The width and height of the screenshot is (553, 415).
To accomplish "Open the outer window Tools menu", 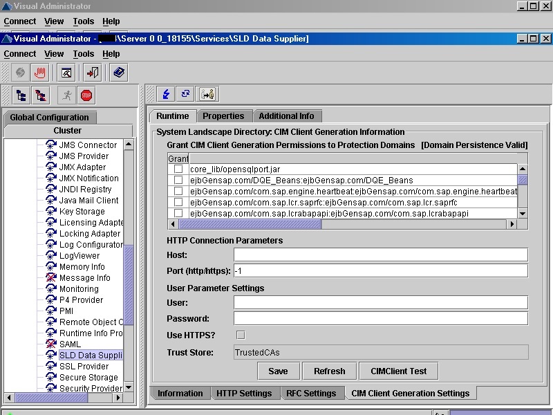I will click(84, 21).
